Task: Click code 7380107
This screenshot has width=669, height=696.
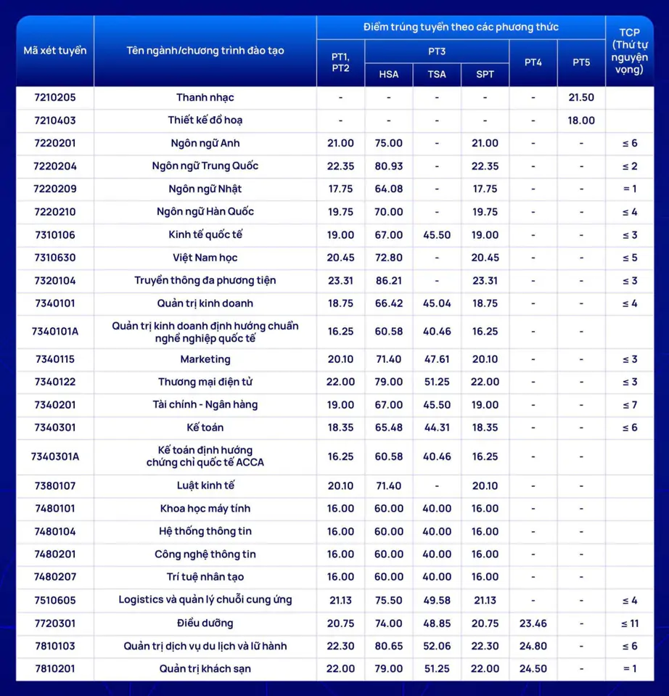Action: click(55, 486)
